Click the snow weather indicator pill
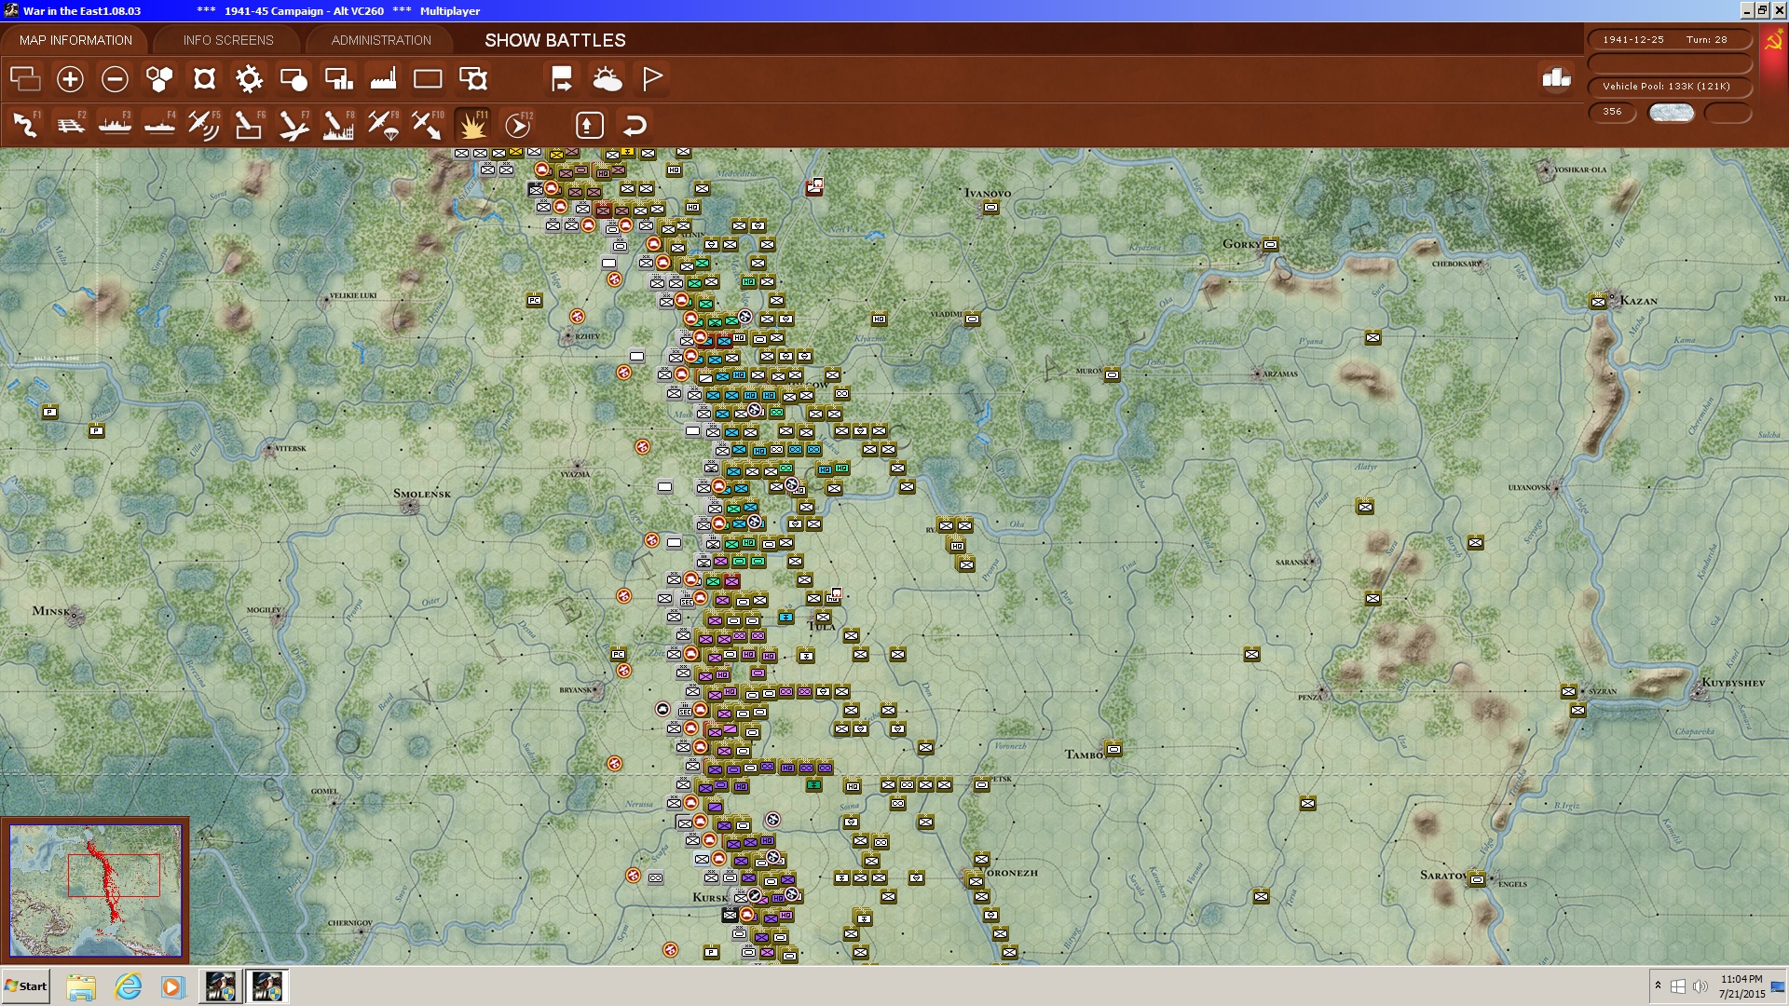The width and height of the screenshot is (1789, 1006). [x=1671, y=113]
